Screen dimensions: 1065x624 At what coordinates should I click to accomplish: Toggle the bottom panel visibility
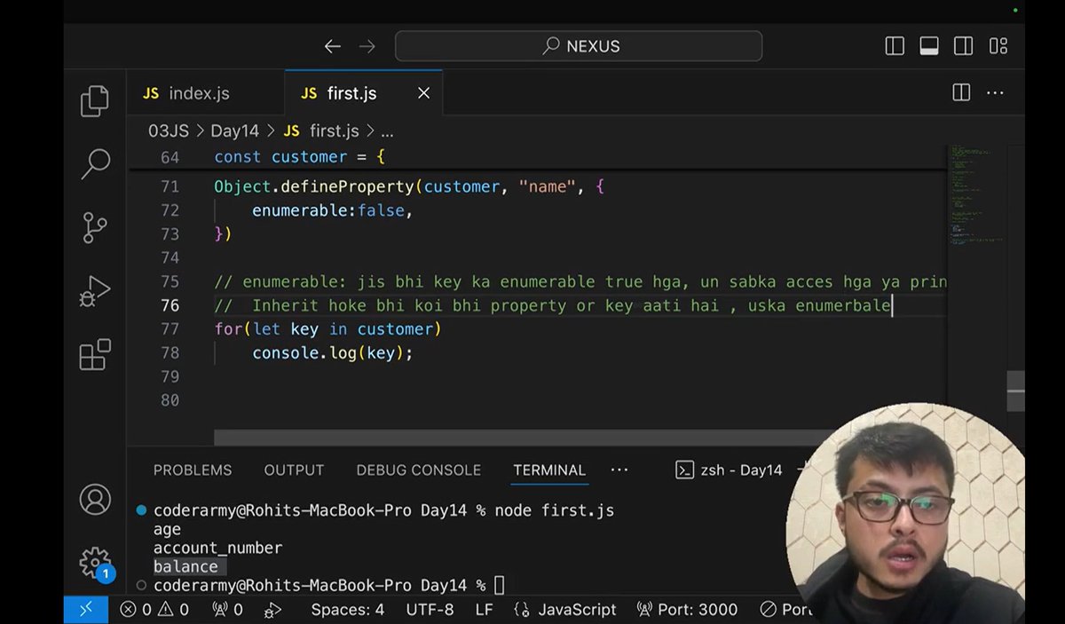point(928,45)
